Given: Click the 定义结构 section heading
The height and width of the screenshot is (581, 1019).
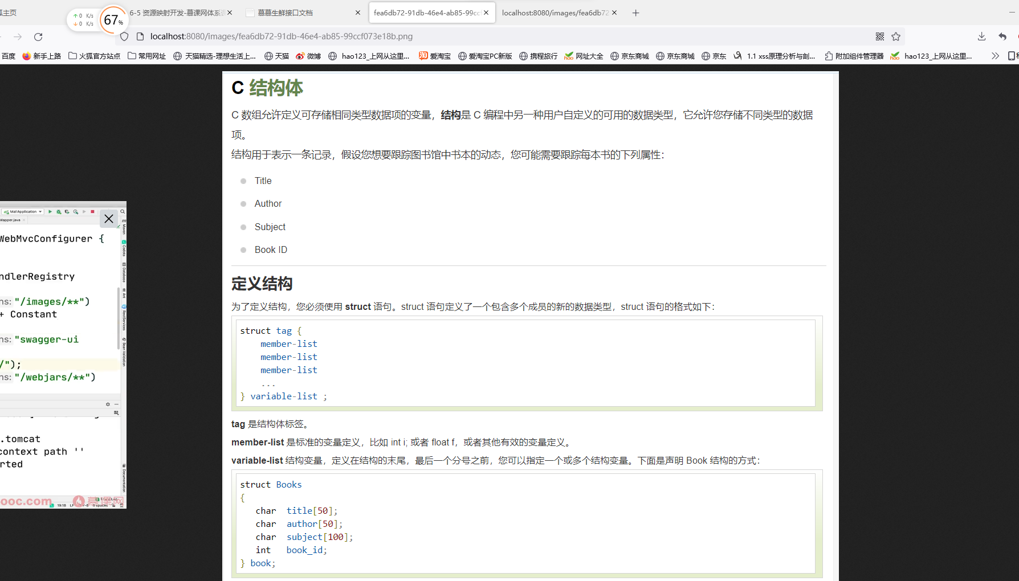Looking at the screenshot, I should (262, 284).
